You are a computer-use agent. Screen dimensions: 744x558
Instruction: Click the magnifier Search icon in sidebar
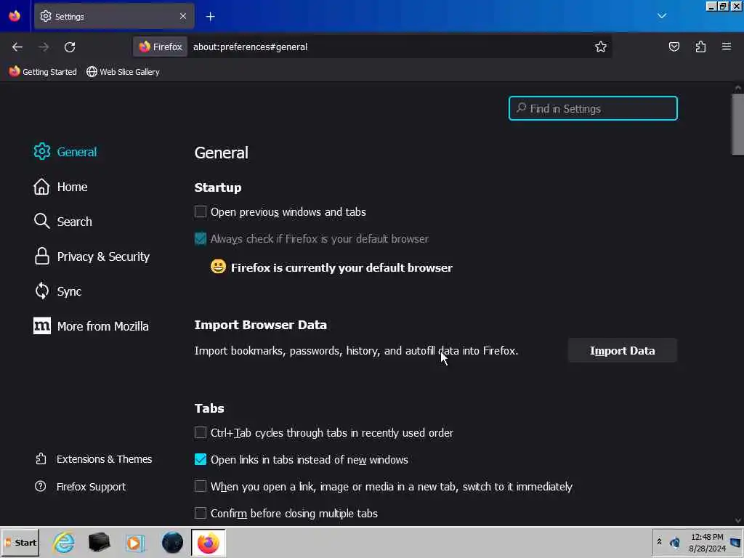pyautogui.click(x=41, y=221)
